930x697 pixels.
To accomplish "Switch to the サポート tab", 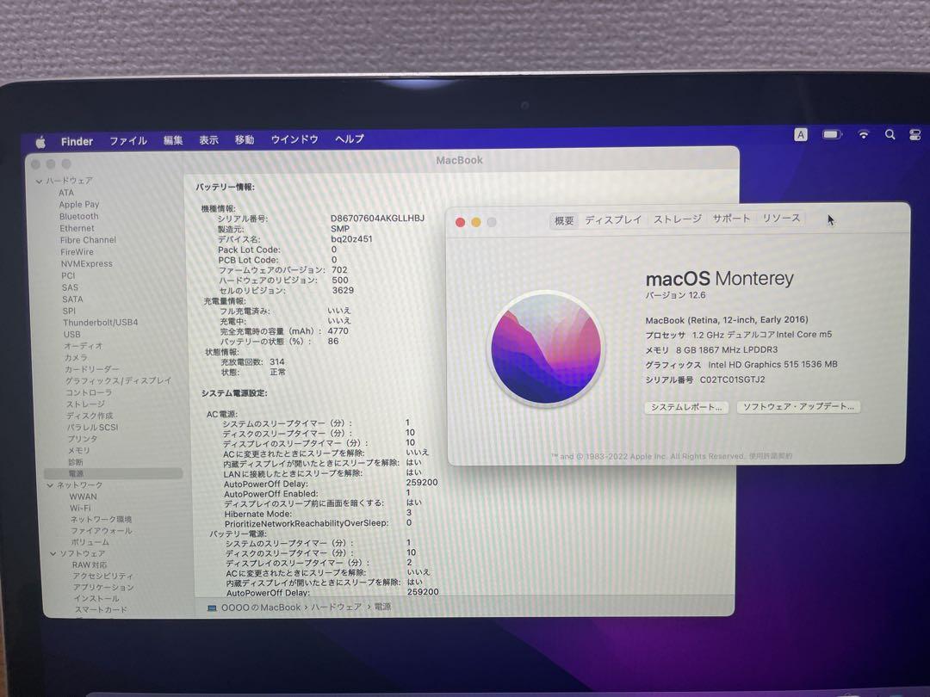I will [x=731, y=219].
